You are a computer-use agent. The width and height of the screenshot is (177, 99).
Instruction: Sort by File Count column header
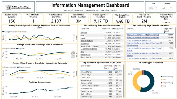tap(106, 29)
